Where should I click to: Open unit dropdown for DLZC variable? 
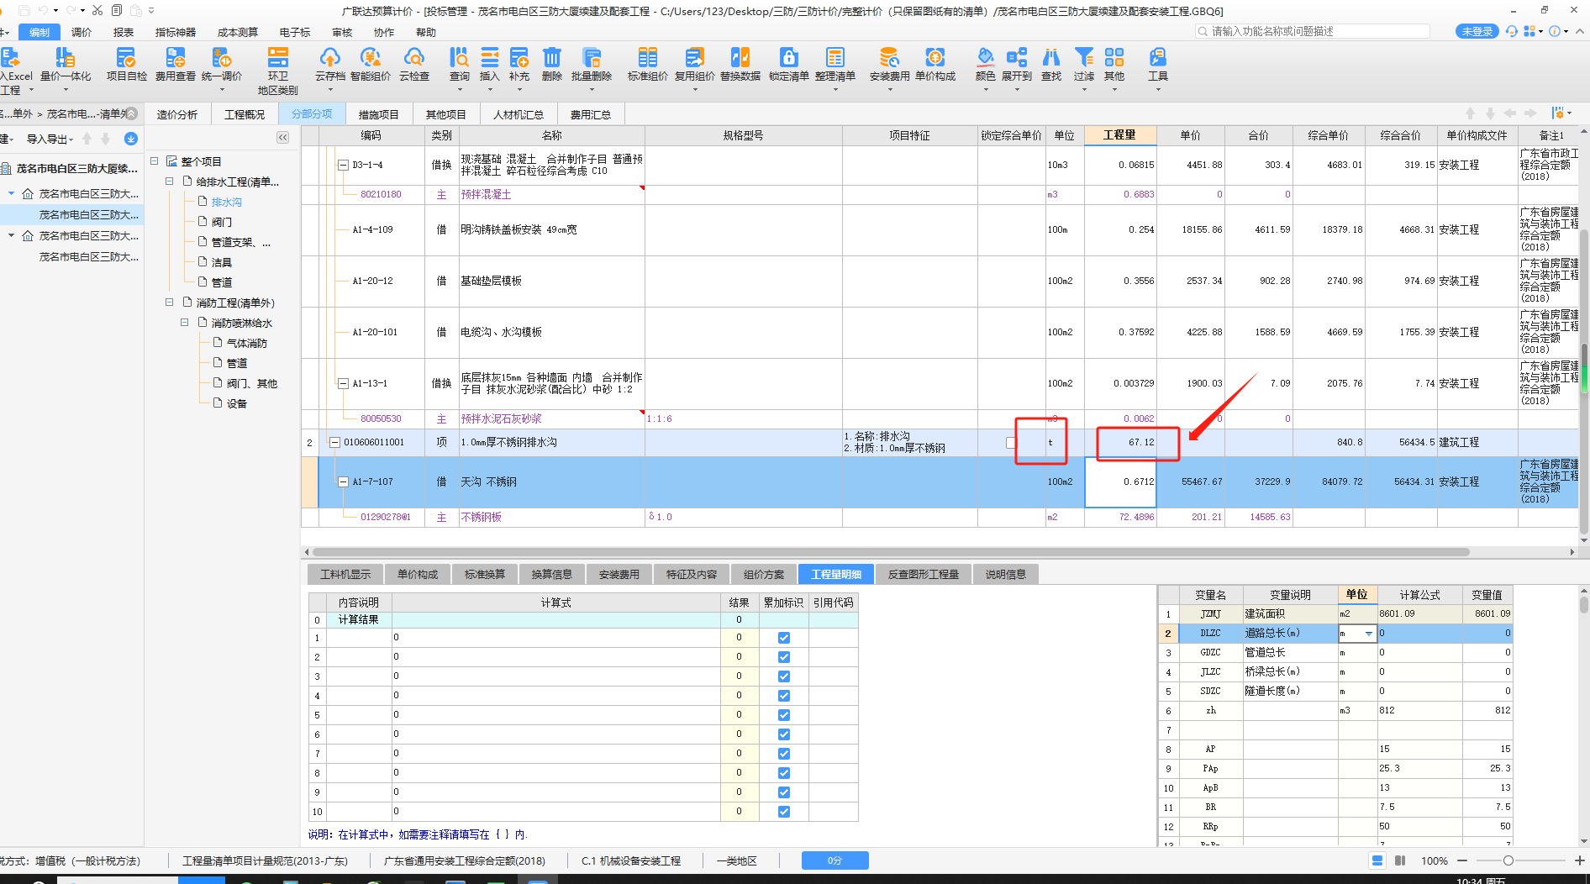pos(1368,634)
